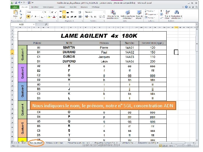
Task: Click the text orientation icon
Action: (x=72, y=12)
